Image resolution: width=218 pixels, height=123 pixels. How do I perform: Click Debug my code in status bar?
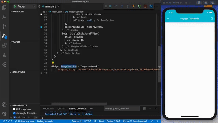(45, 121)
